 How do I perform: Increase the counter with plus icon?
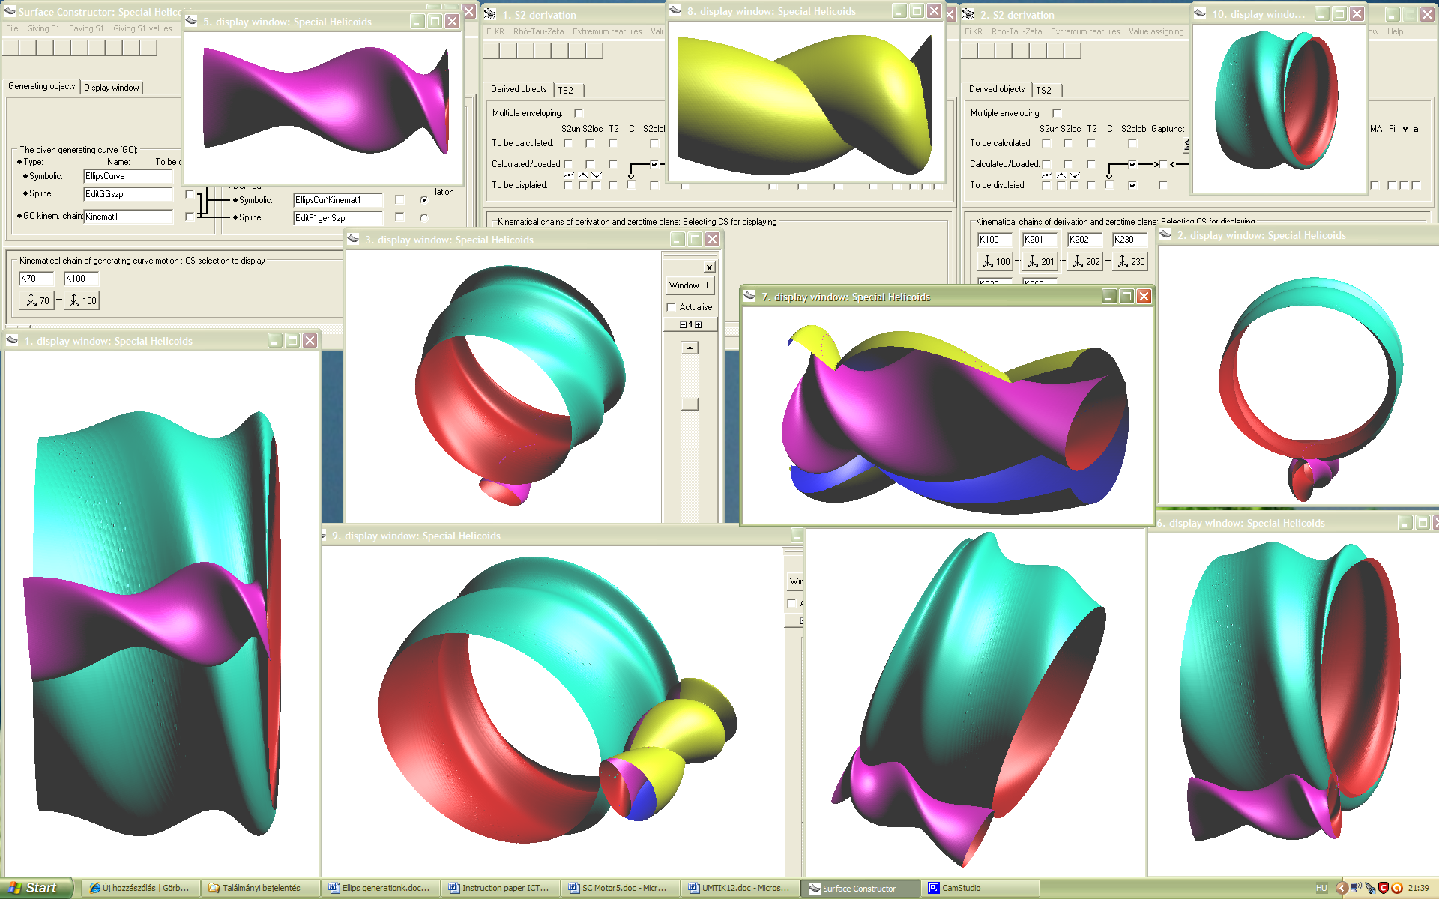699,324
